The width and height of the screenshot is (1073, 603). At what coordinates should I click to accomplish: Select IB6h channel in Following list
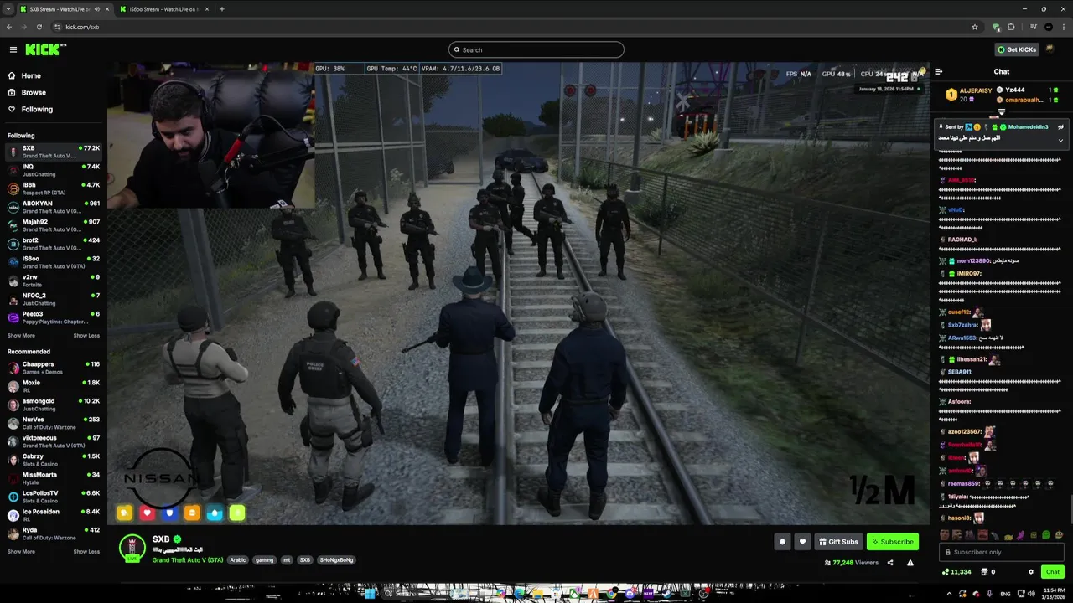click(x=54, y=188)
